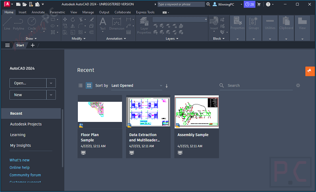
Task: Expand the Draw panel
Action: pyautogui.click(x=31, y=38)
